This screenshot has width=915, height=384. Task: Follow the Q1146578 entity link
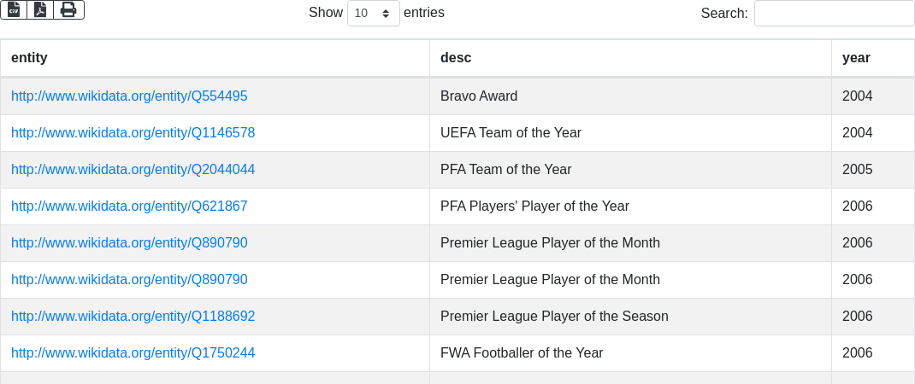(x=133, y=133)
